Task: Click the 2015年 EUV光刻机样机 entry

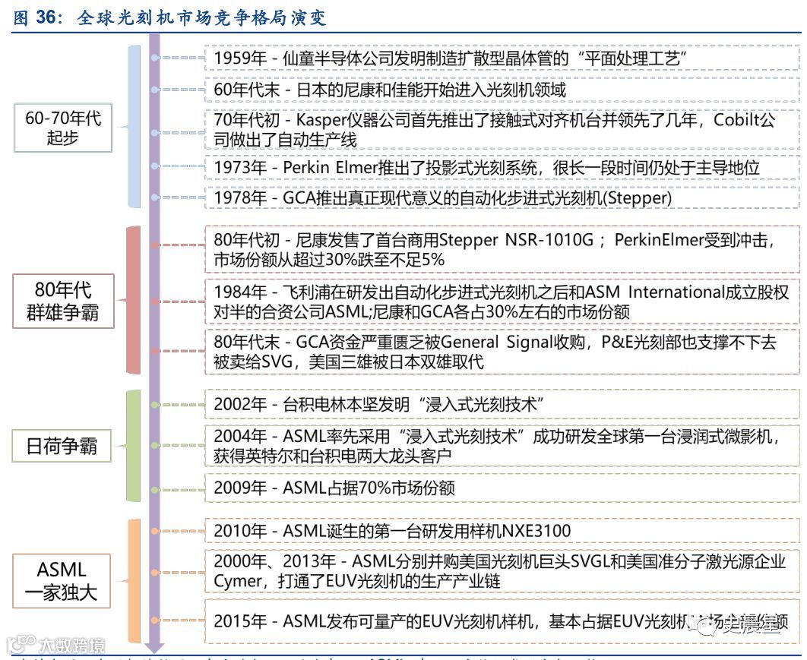Action: click(502, 621)
